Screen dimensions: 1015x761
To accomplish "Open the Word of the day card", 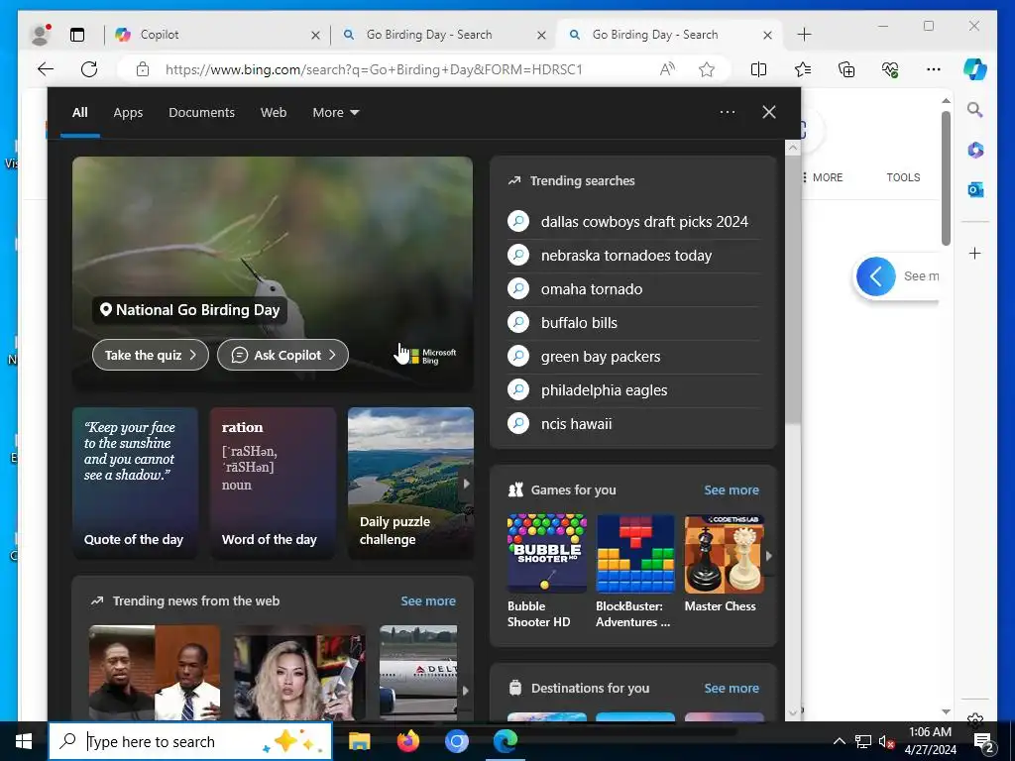I will click(274, 483).
